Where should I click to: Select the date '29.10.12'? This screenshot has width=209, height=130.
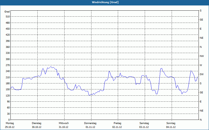pos(10,127)
